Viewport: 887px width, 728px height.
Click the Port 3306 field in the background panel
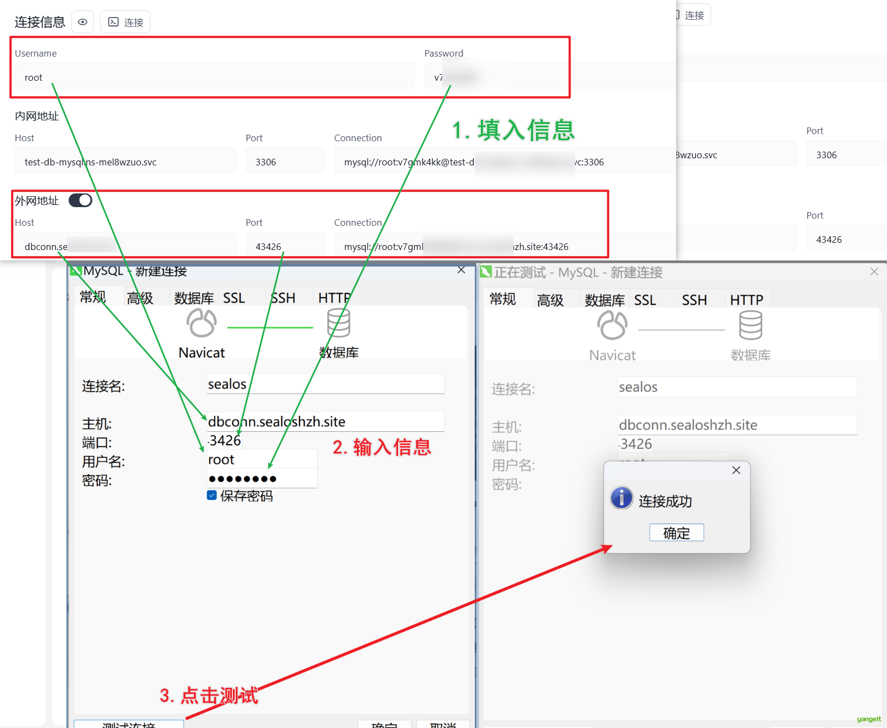coord(845,154)
